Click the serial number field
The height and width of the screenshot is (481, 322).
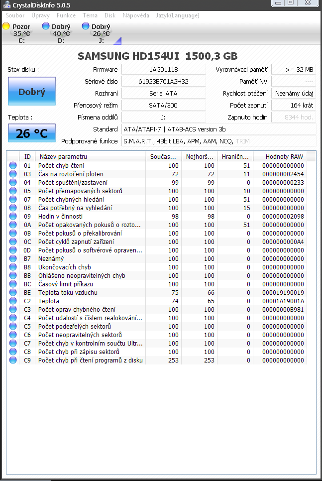click(x=163, y=81)
